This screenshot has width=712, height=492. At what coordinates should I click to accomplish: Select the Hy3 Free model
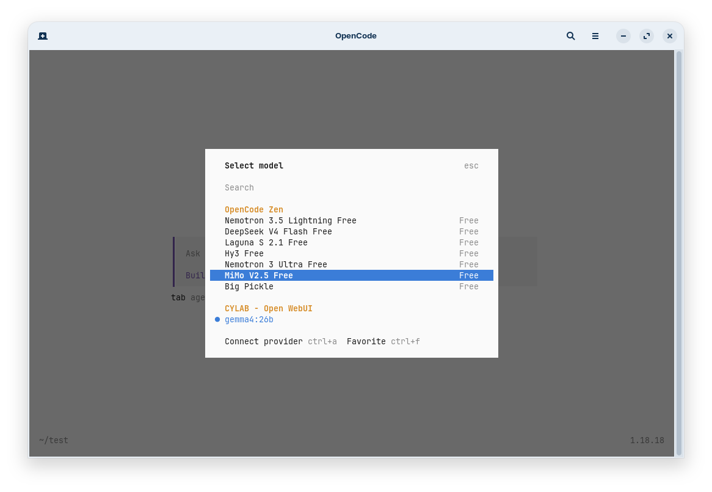click(x=352, y=253)
